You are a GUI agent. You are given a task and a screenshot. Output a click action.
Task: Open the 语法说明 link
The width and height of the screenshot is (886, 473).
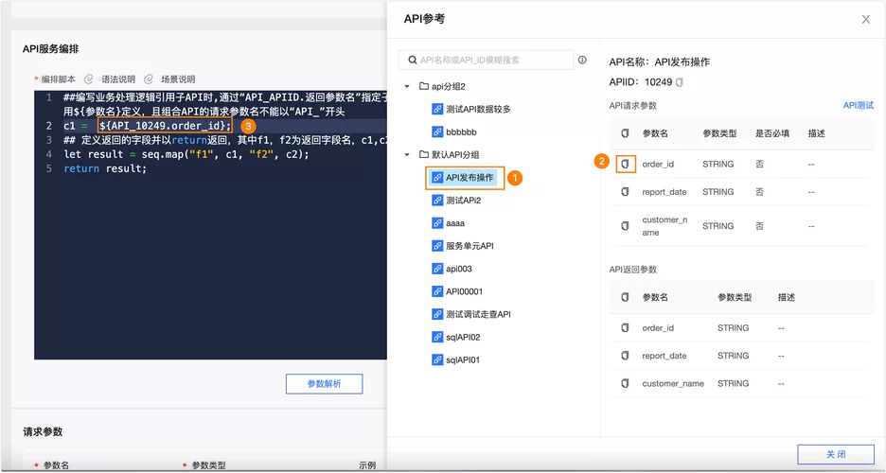click(118, 79)
